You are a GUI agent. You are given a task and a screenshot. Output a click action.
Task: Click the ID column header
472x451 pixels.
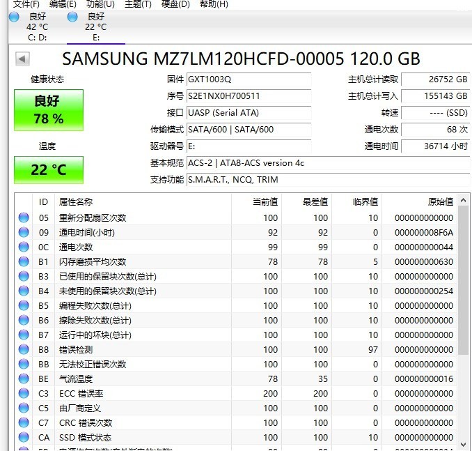(x=43, y=201)
